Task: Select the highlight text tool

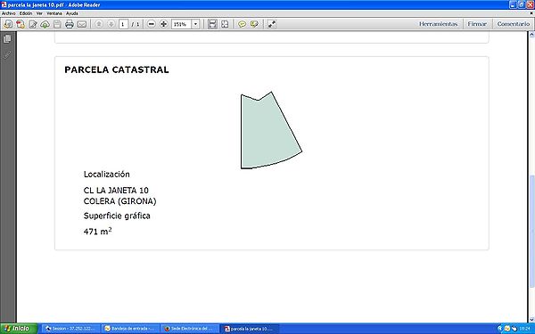Action: [x=254, y=24]
